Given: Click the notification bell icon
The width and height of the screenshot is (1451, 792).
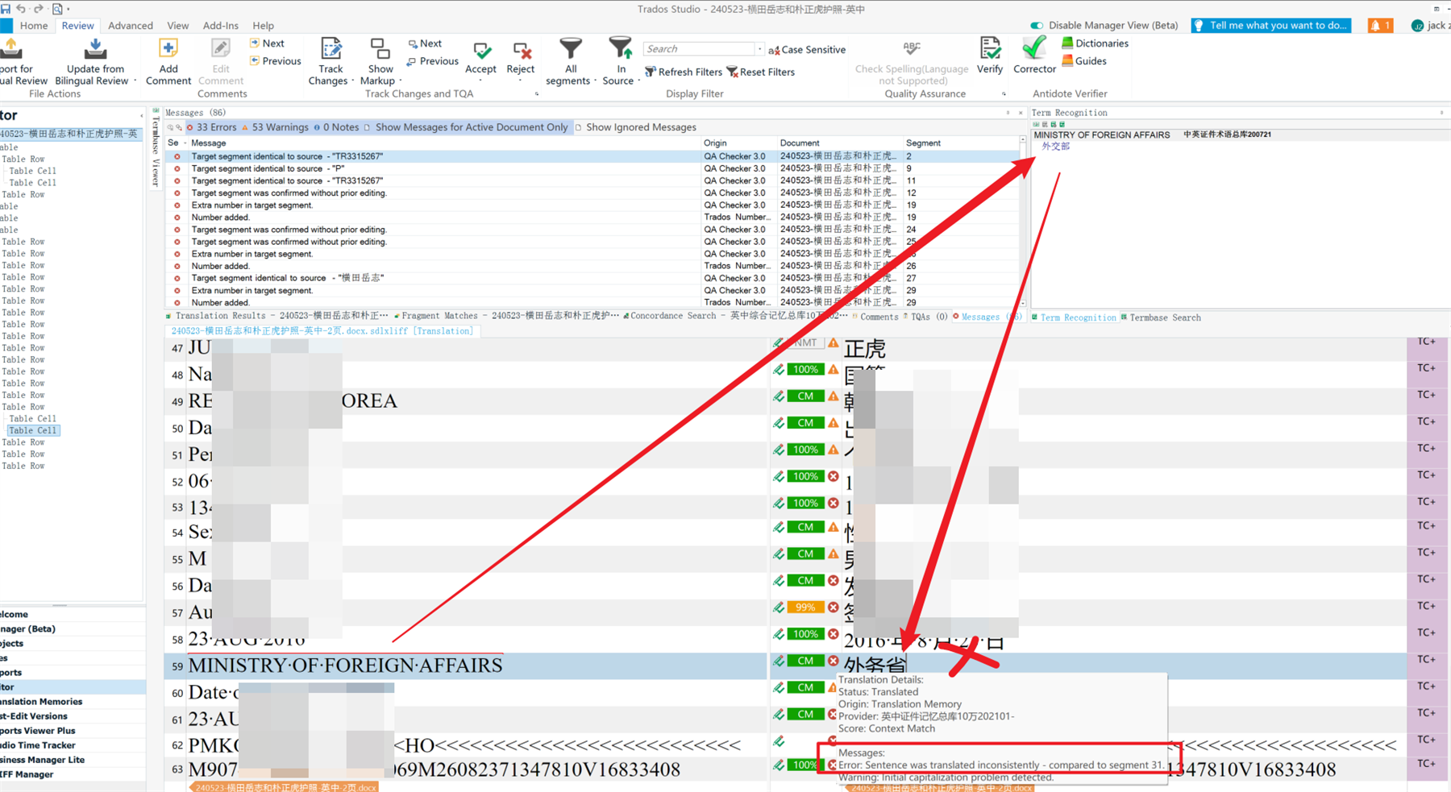Looking at the screenshot, I should (x=1380, y=26).
